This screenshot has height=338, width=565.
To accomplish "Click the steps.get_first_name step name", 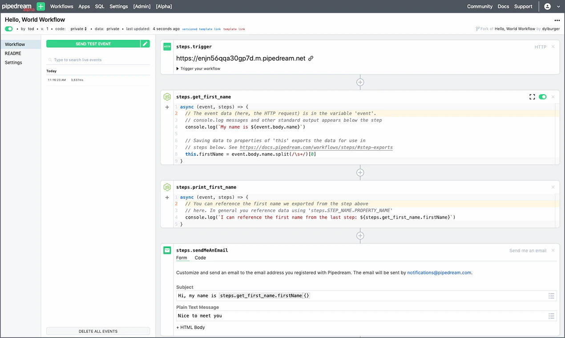I will (203, 97).
